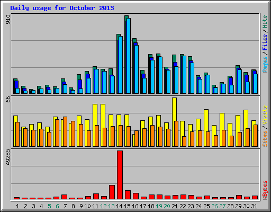271x212 pixels.
Task: Click the tall red KBytes bar for day 14
Action: point(120,175)
